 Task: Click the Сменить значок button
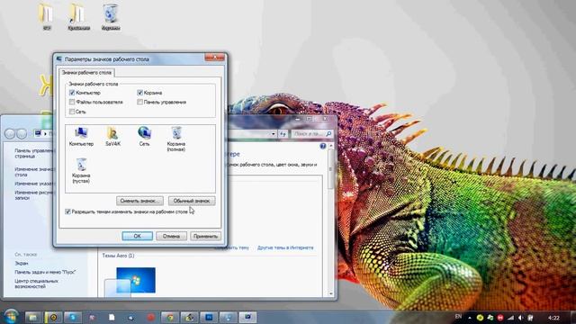click(x=139, y=201)
